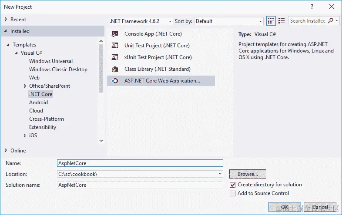Screen dimensions: 342x215
Task: Expand the iOS tree node
Action: (x=25, y=136)
